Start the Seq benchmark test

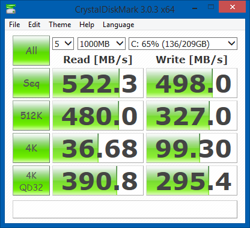(x=31, y=83)
